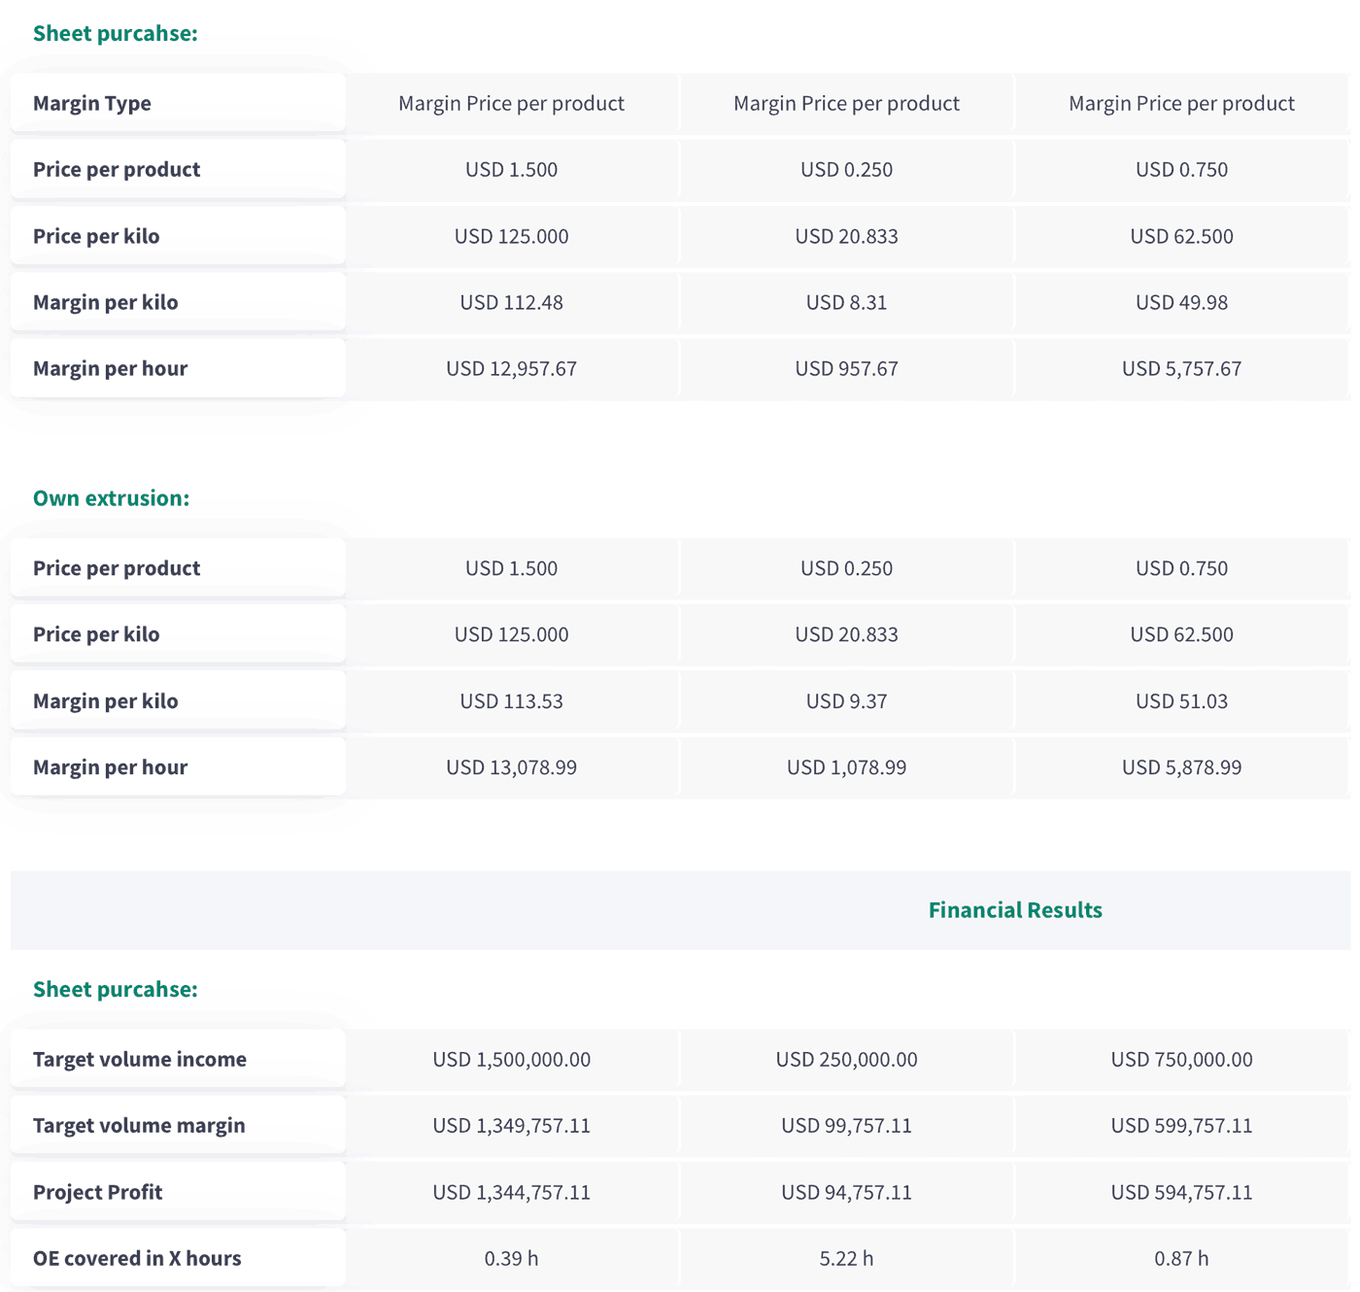The image size is (1360, 1292).
Task: Select the USD 1.500 price per product cell
Action: pos(511,169)
